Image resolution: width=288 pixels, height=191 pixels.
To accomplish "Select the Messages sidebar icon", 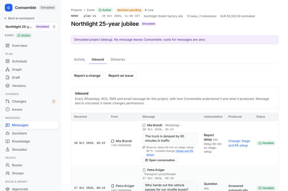I will pos(8,125).
